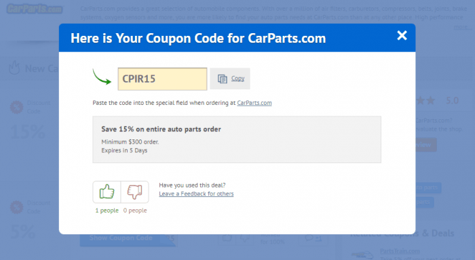Click the 15% discount code percent badge
Image resolution: width=475 pixels, height=260 pixels.
click(x=16, y=108)
